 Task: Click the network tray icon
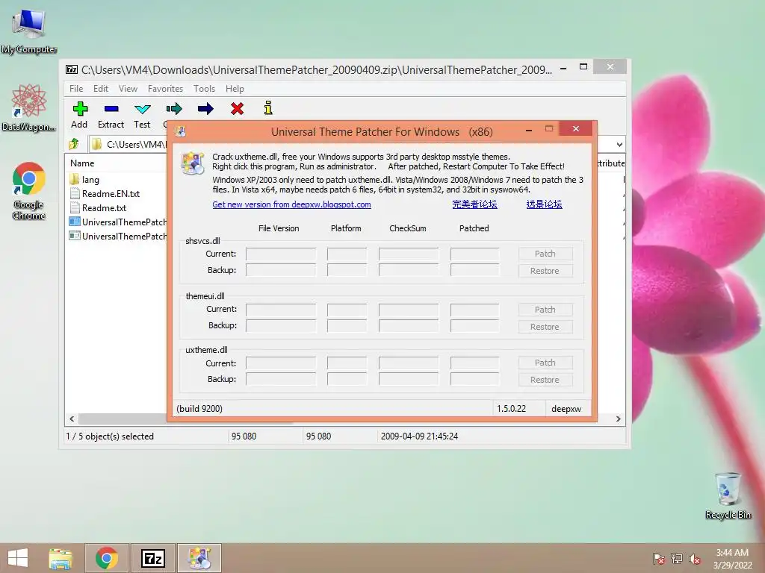(x=677, y=559)
